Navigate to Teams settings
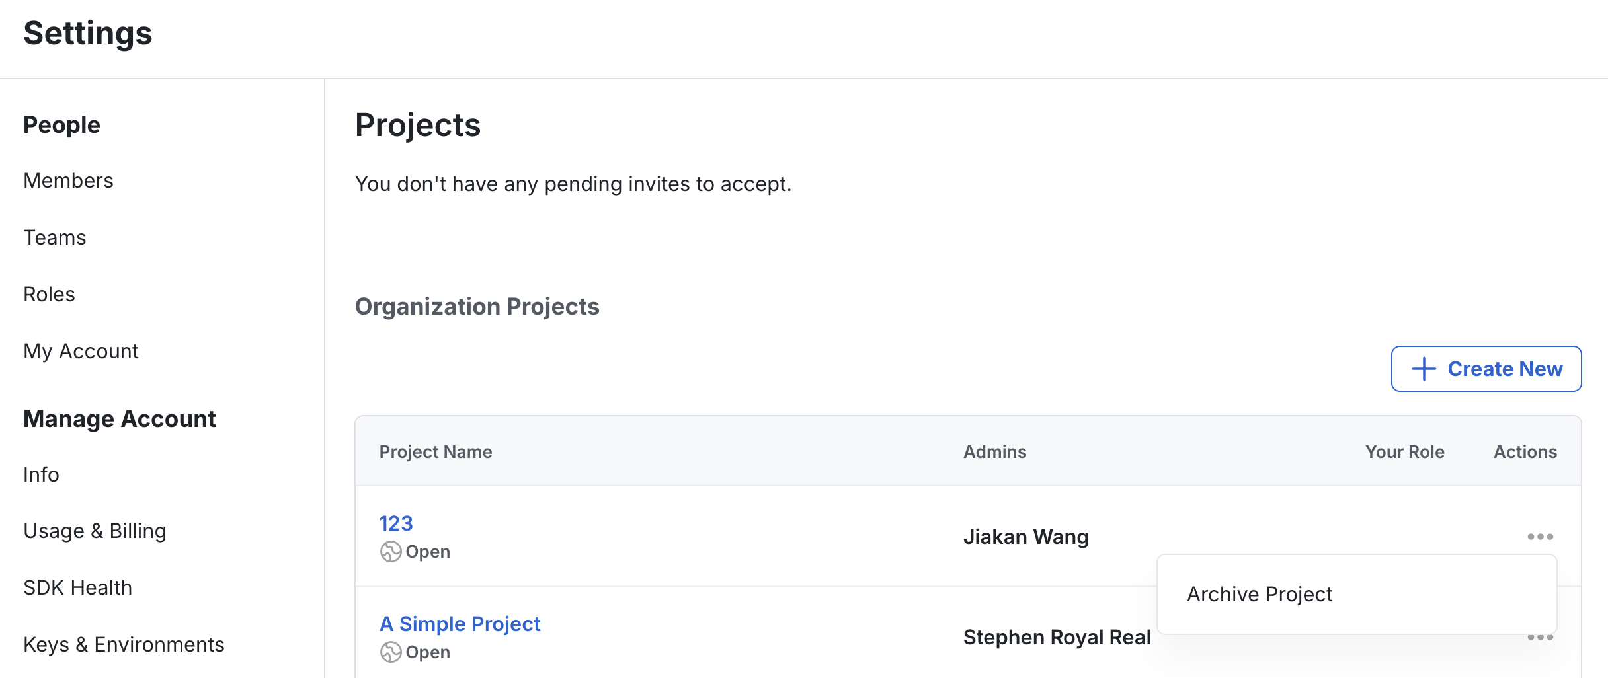The height and width of the screenshot is (678, 1608). [x=54, y=237]
